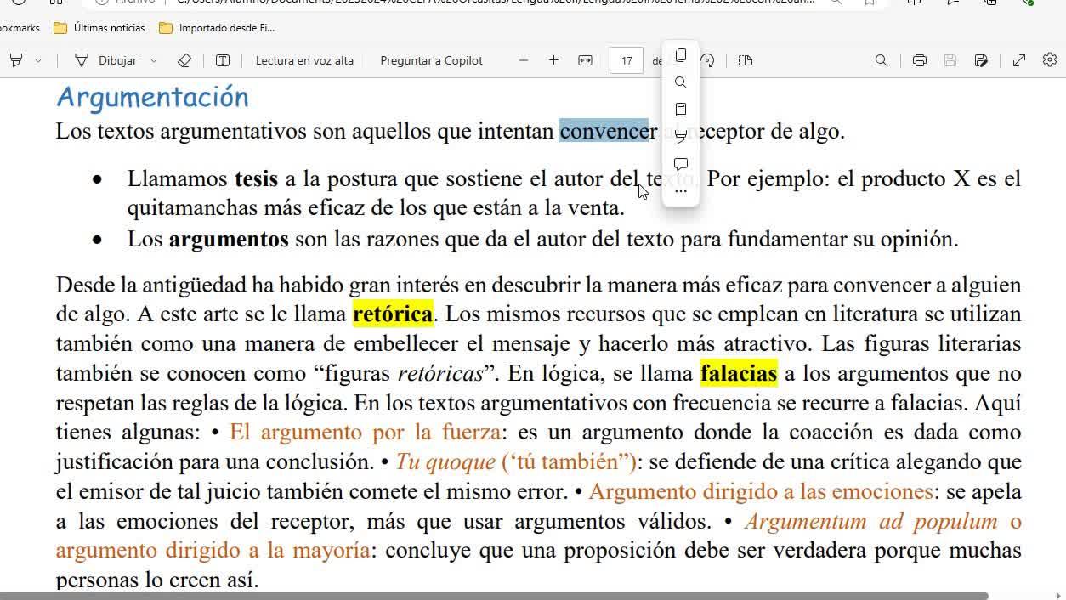Highlight selection using the popup highlighter icon
The width and height of the screenshot is (1066, 600).
coord(680,137)
